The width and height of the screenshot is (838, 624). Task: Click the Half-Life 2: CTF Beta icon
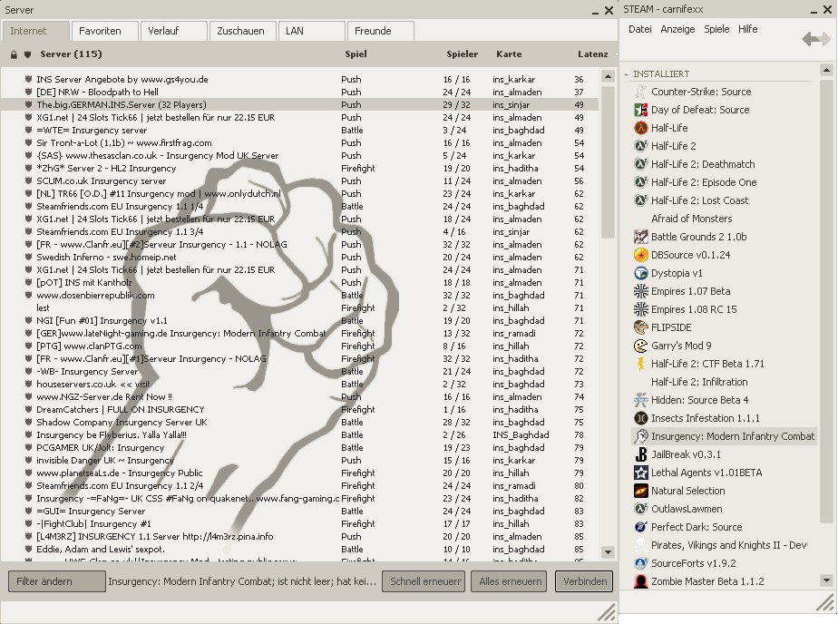(x=640, y=364)
